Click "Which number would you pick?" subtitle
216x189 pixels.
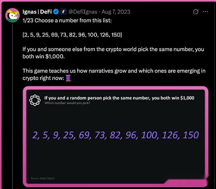coord(67,103)
